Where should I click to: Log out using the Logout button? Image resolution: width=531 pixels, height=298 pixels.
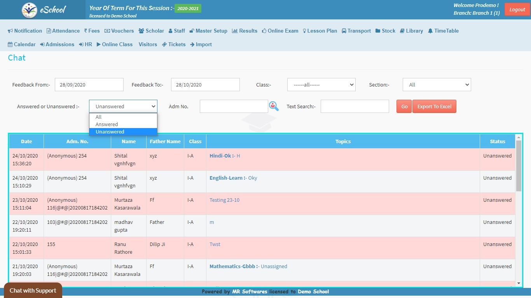click(517, 10)
